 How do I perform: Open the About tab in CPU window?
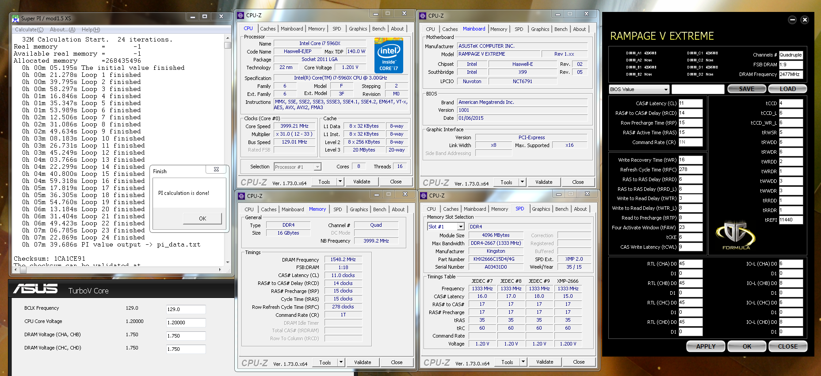click(397, 29)
